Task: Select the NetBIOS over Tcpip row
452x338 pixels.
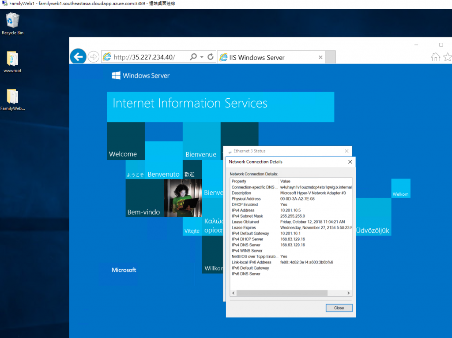Action: [291, 256]
